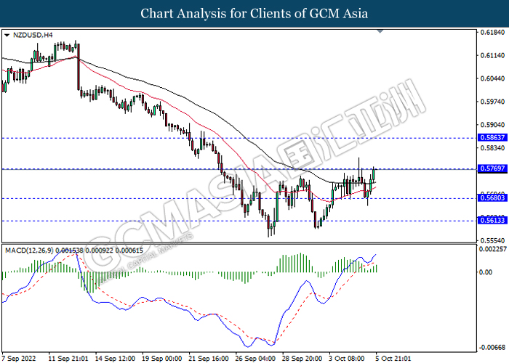The width and height of the screenshot is (509, 363).
Task: Open the NZDUSD,H4 symbol dropdown arrow
Action: (x=7, y=35)
